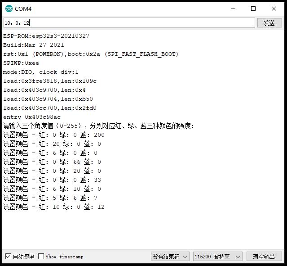This screenshot has width=287, height=266.
Task: Click the output line with 蓝: 200
Action: pyautogui.click(x=54, y=135)
